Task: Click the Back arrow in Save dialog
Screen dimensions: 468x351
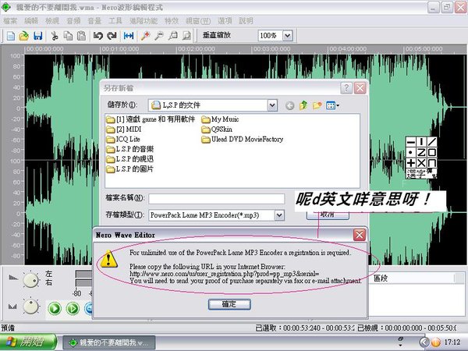Action: [x=289, y=105]
